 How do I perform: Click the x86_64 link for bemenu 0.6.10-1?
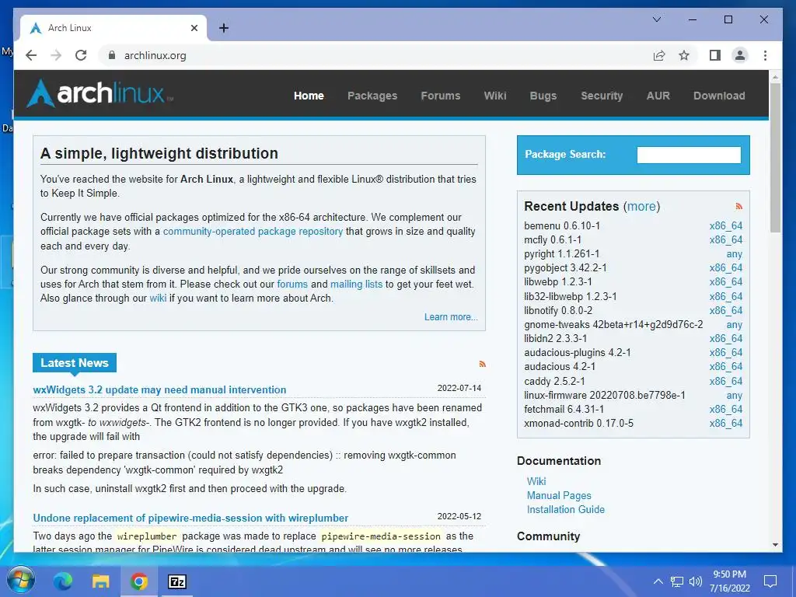(x=726, y=225)
